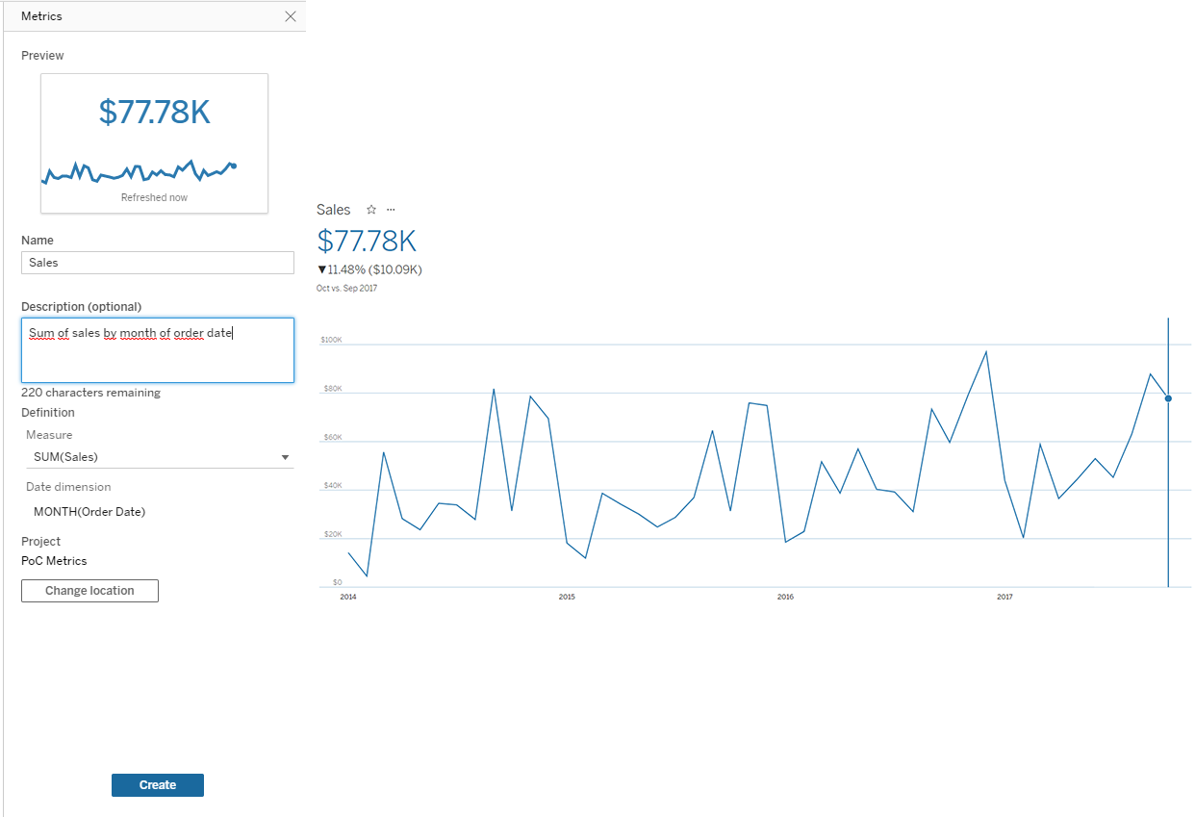1195x817 pixels.
Task: Click the 2016 label on the x-axis
Action: [785, 598]
